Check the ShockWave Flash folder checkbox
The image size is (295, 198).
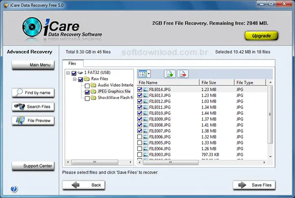pos(87,98)
